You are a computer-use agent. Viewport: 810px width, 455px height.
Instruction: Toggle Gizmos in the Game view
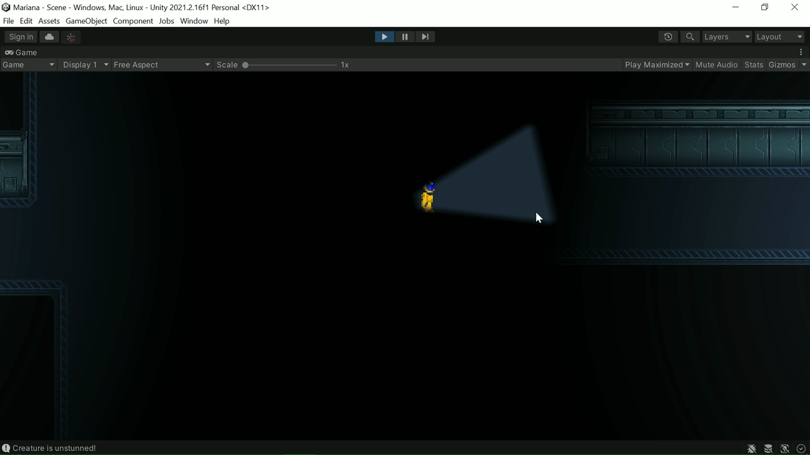click(x=782, y=64)
